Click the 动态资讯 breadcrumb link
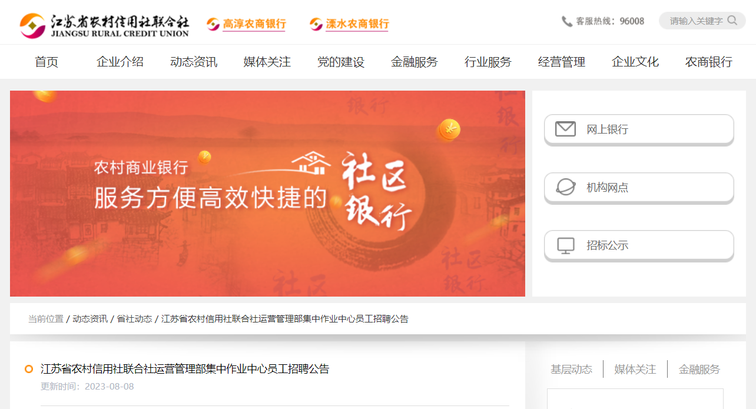This screenshot has width=756, height=409. pyautogui.click(x=90, y=318)
